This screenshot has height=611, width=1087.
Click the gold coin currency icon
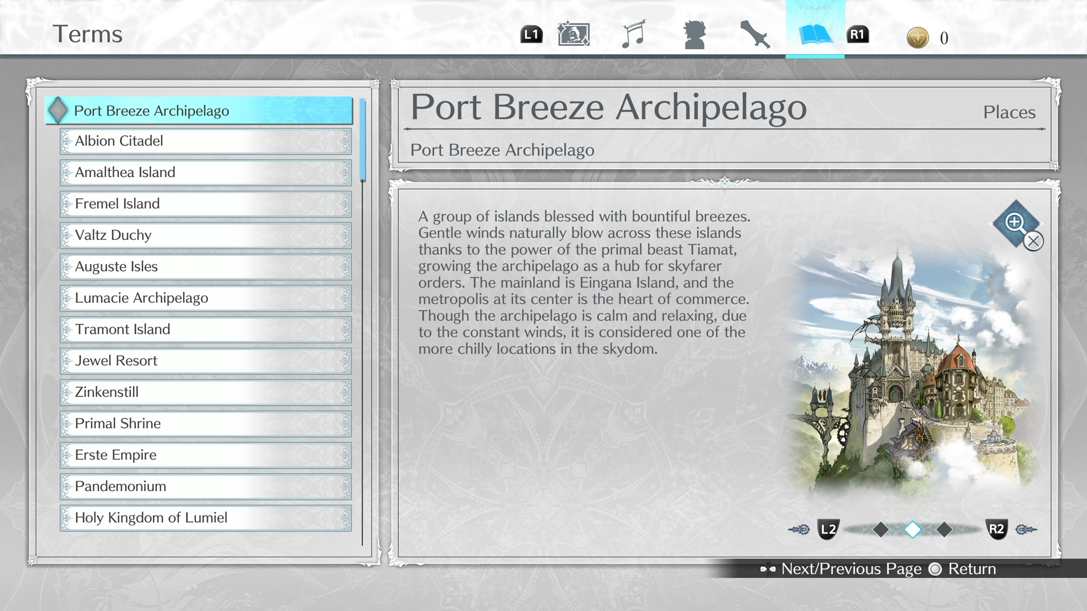coord(917,38)
